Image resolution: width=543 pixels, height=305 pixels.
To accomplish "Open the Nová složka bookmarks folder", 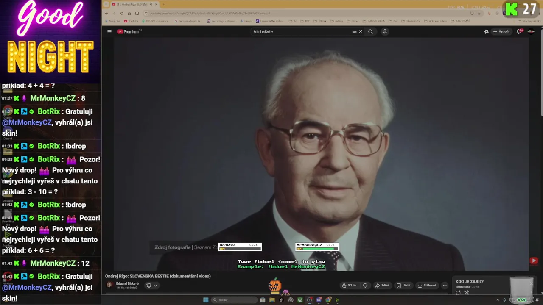I will tap(411, 21).
